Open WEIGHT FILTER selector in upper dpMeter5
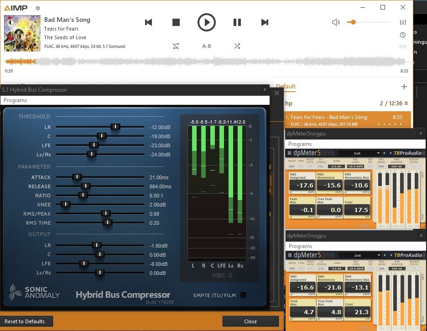The image size is (427, 331). point(414,166)
